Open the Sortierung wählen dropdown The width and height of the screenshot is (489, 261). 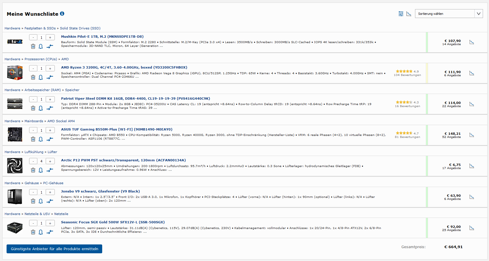(x=449, y=14)
